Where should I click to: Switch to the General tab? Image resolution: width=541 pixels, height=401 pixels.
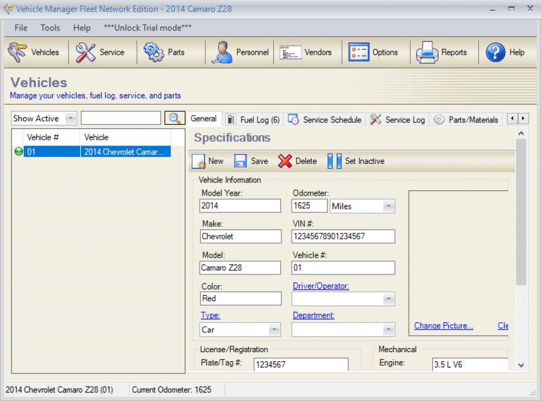(204, 119)
